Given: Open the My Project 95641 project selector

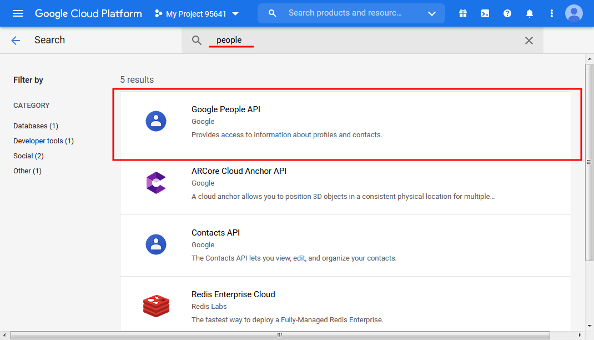Looking at the screenshot, I should point(197,14).
